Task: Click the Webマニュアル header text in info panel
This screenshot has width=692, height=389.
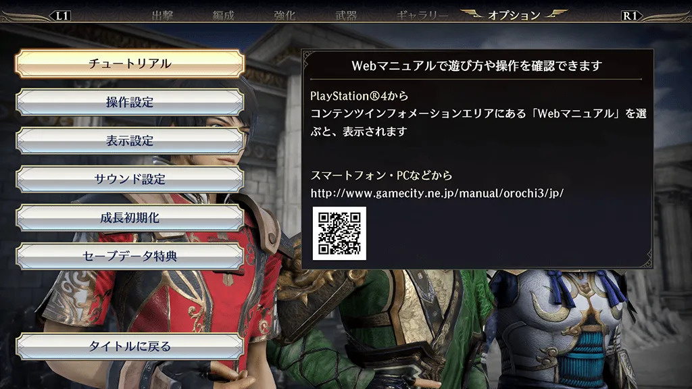Action: [x=476, y=66]
